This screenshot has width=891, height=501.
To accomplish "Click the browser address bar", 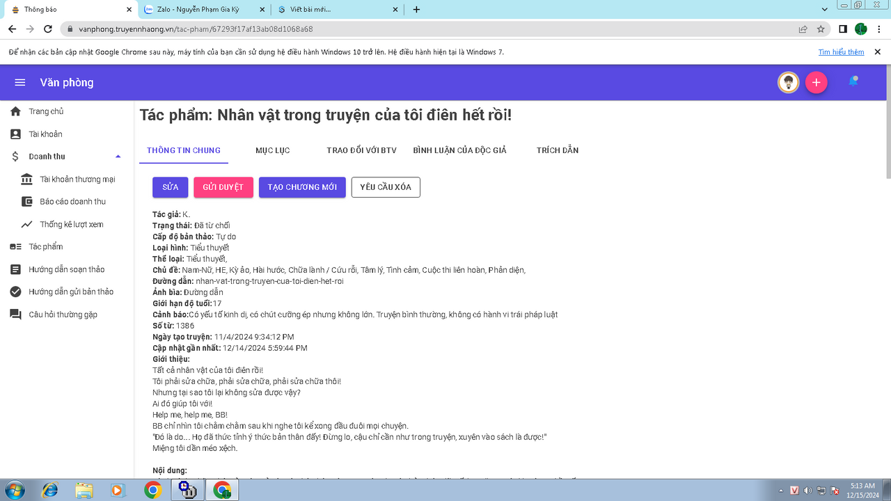I will (418, 29).
